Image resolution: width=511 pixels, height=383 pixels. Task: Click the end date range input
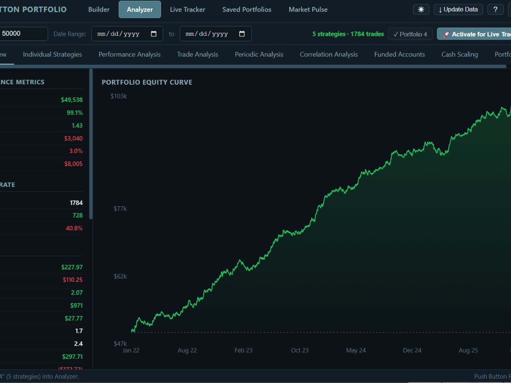(215, 34)
